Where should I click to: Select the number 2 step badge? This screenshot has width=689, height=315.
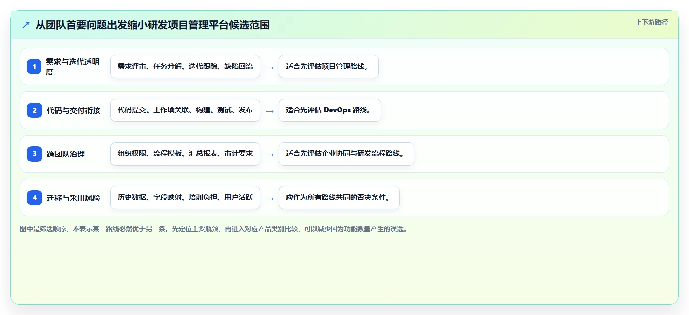coord(34,110)
